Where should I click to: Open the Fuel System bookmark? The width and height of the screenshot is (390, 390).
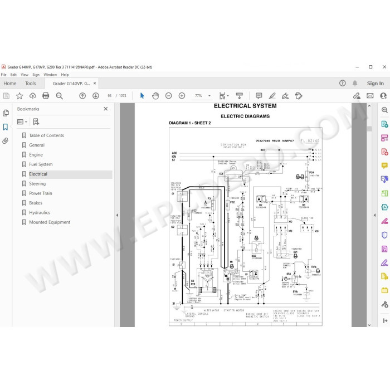point(41,164)
